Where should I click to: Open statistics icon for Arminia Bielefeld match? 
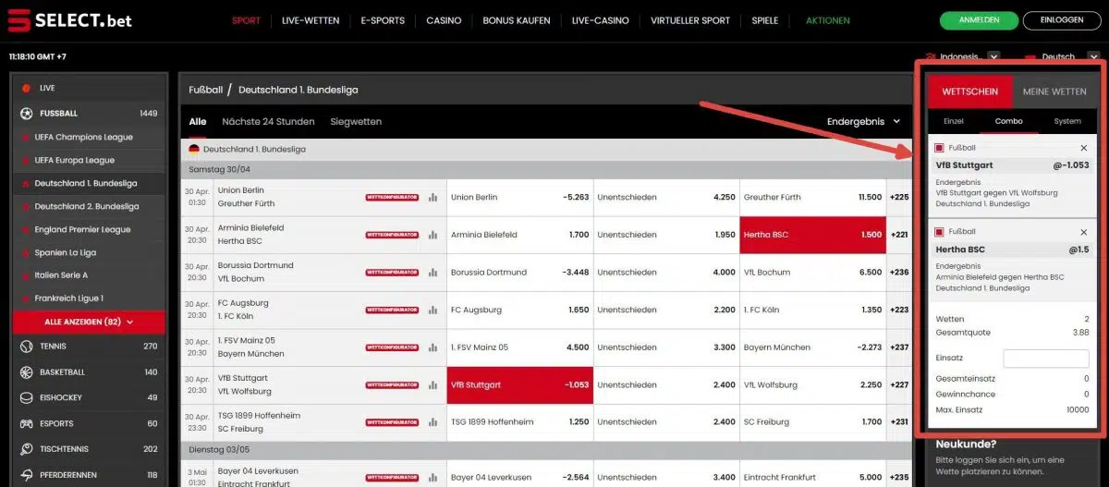click(x=433, y=235)
